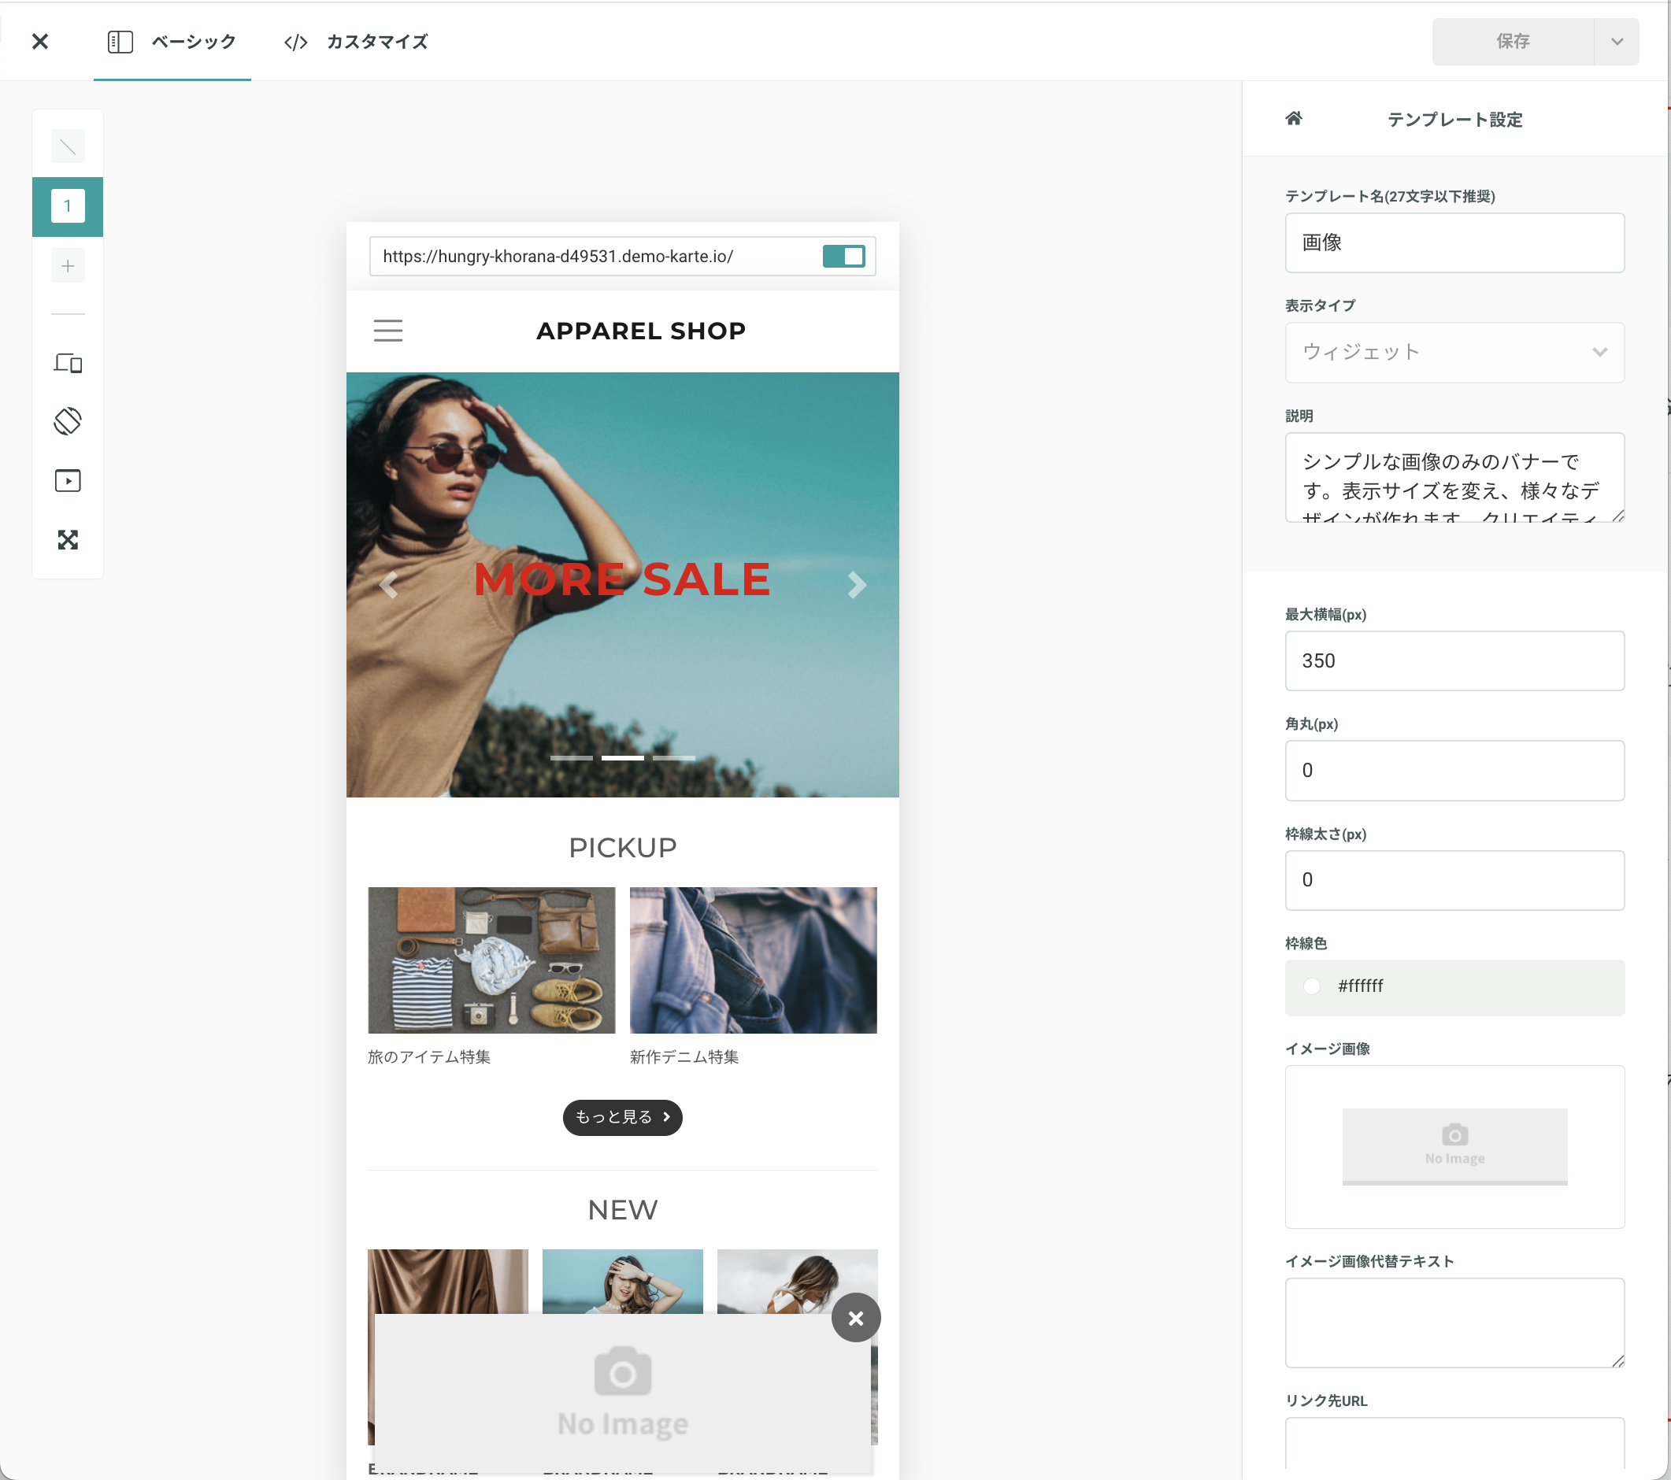The width and height of the screenshot is (1671, 1480).
Task: Add a new state with plus icon
Action: pos(68,265)
